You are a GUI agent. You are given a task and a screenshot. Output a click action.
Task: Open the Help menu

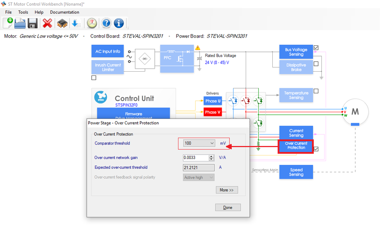click(39, 12)
